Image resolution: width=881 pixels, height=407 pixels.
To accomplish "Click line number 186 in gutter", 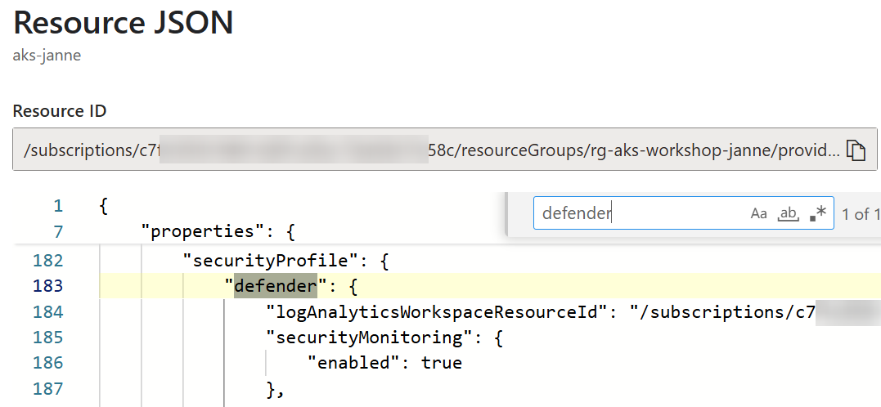I will pos(47,363).
